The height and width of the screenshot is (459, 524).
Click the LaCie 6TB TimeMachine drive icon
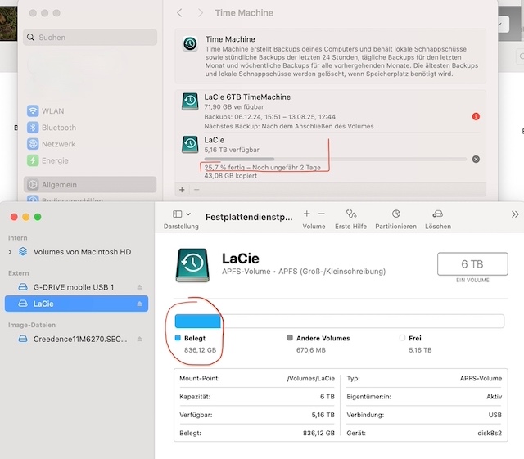point(190,101)
